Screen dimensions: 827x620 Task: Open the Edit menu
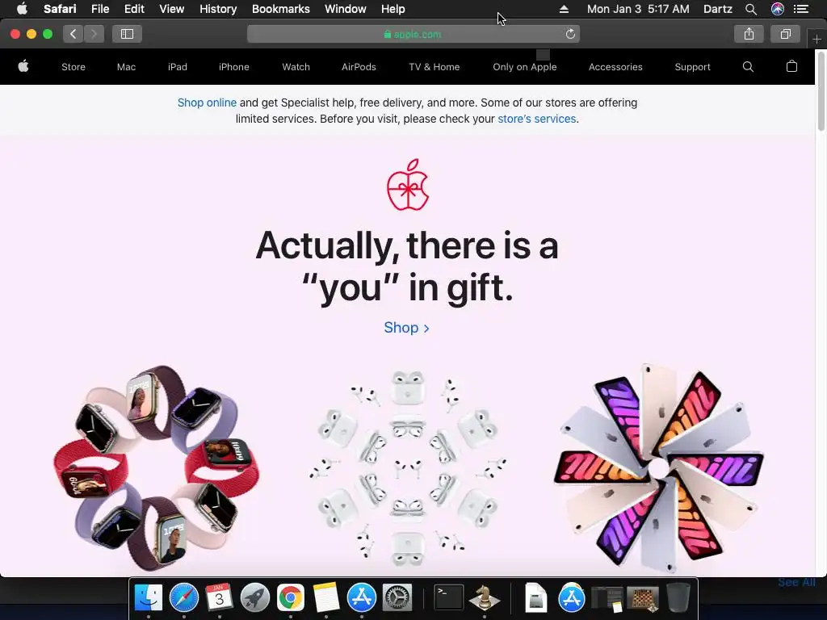point(134,9)
